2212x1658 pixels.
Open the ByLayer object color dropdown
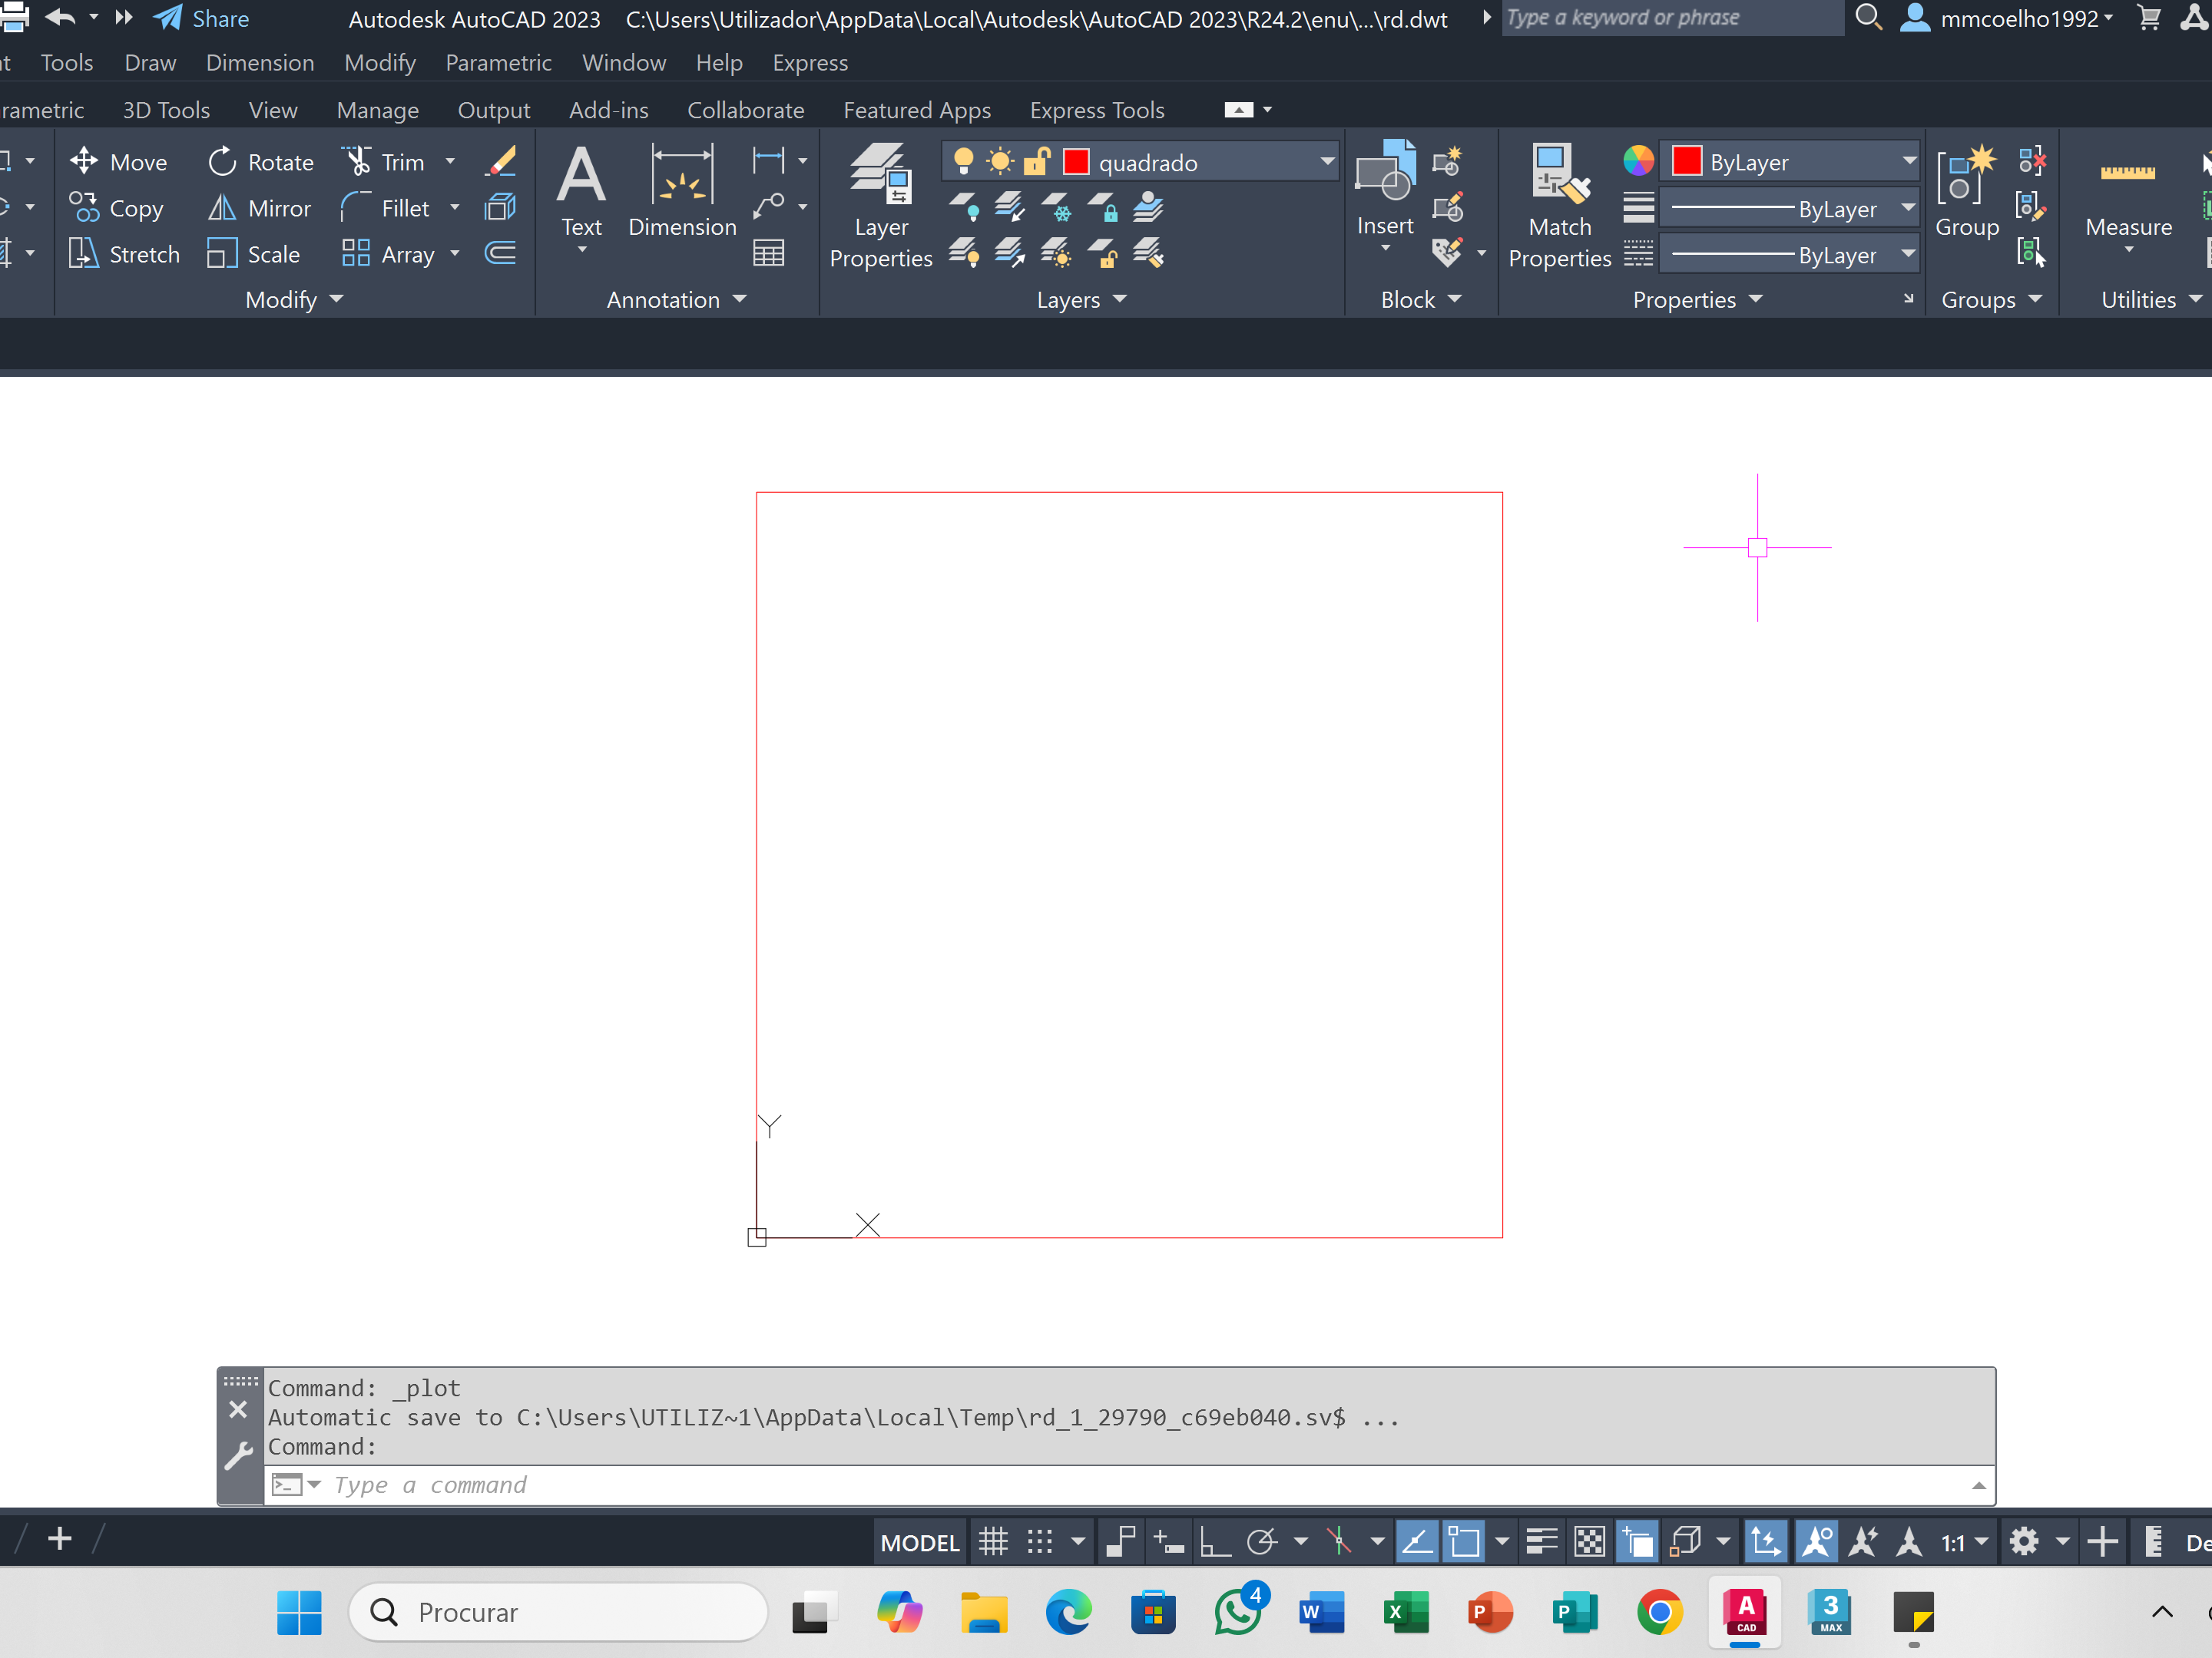[1908, 162]
